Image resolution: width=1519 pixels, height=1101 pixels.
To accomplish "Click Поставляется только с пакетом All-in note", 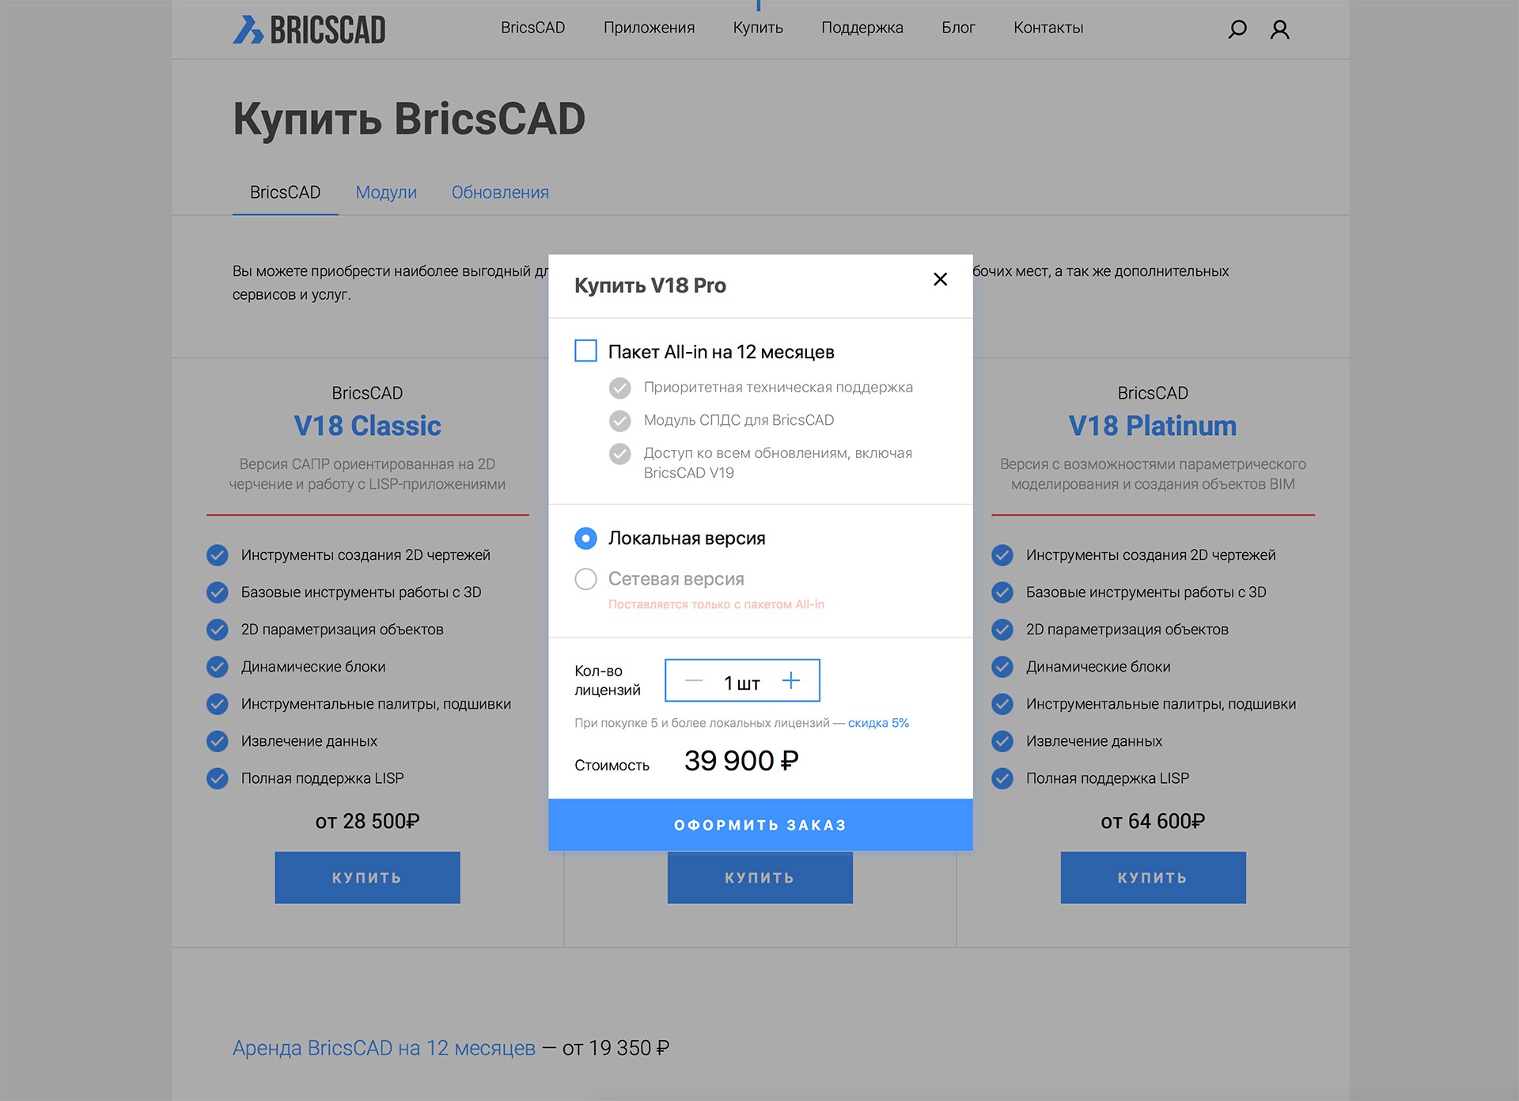I will [x=716, y=604].
